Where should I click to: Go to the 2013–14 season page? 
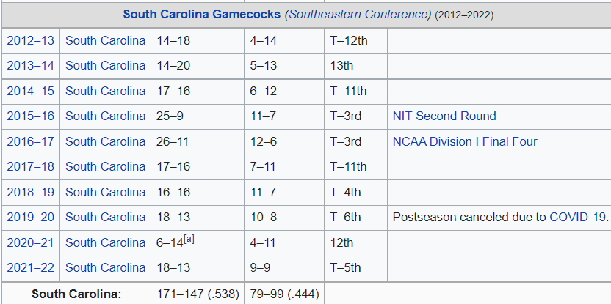[30, 65]
